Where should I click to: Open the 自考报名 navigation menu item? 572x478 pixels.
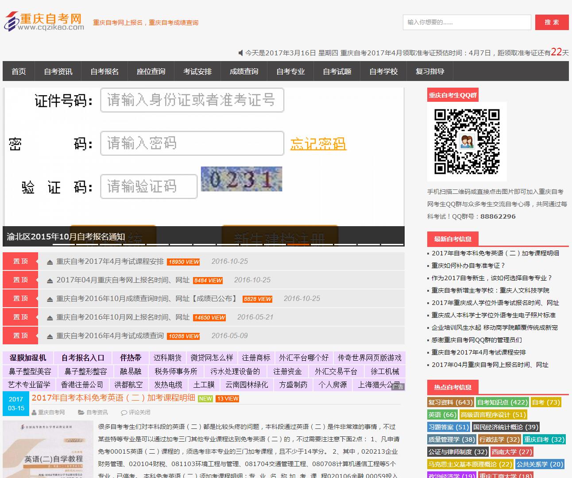[x=104, y=71]
